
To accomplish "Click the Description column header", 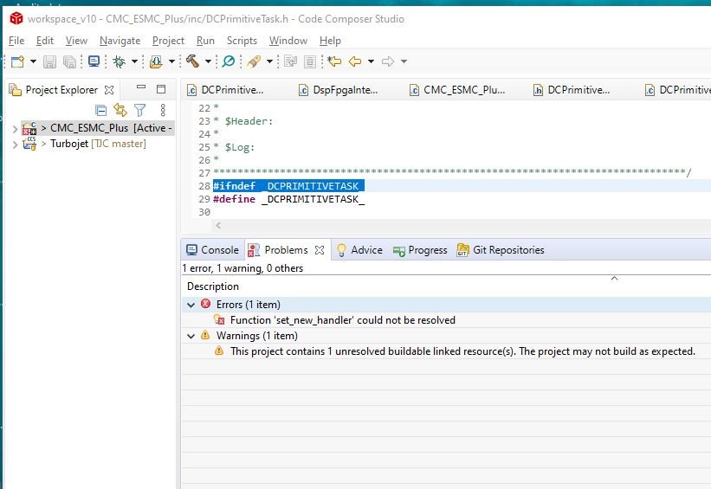I will click(213, 286).
